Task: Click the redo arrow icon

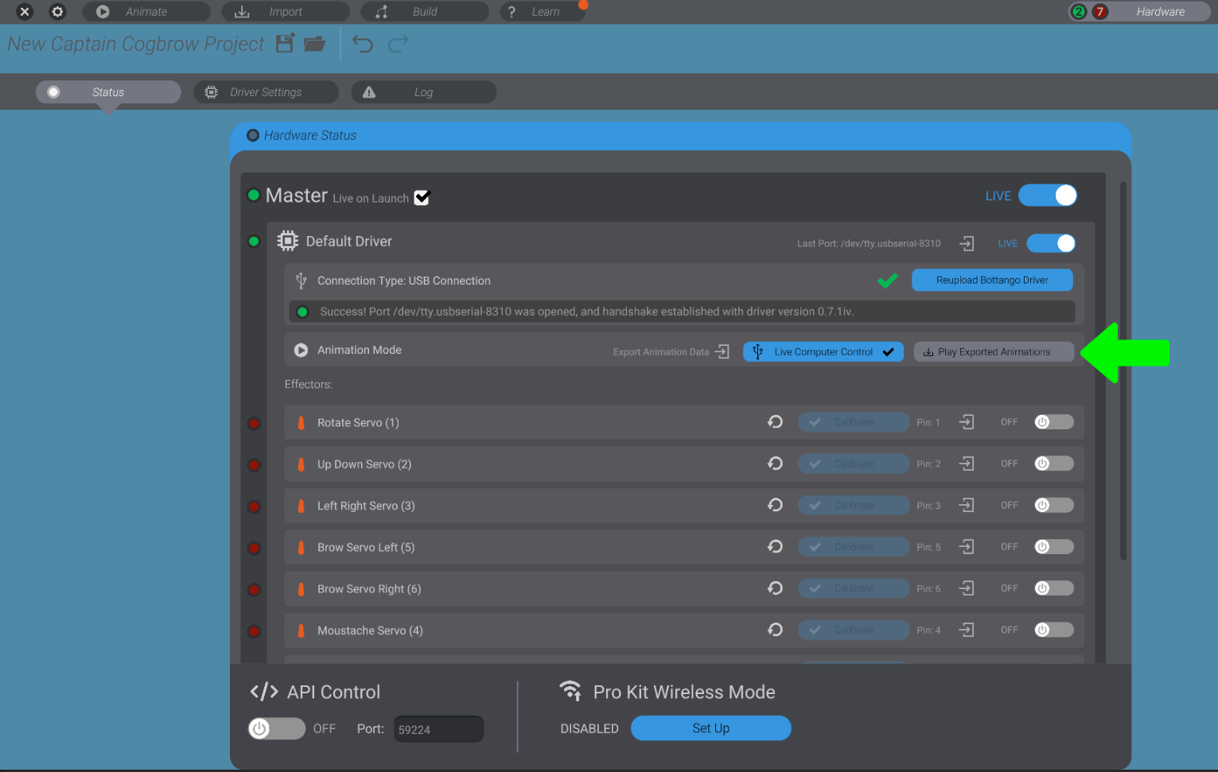Action: pos(398,44)
